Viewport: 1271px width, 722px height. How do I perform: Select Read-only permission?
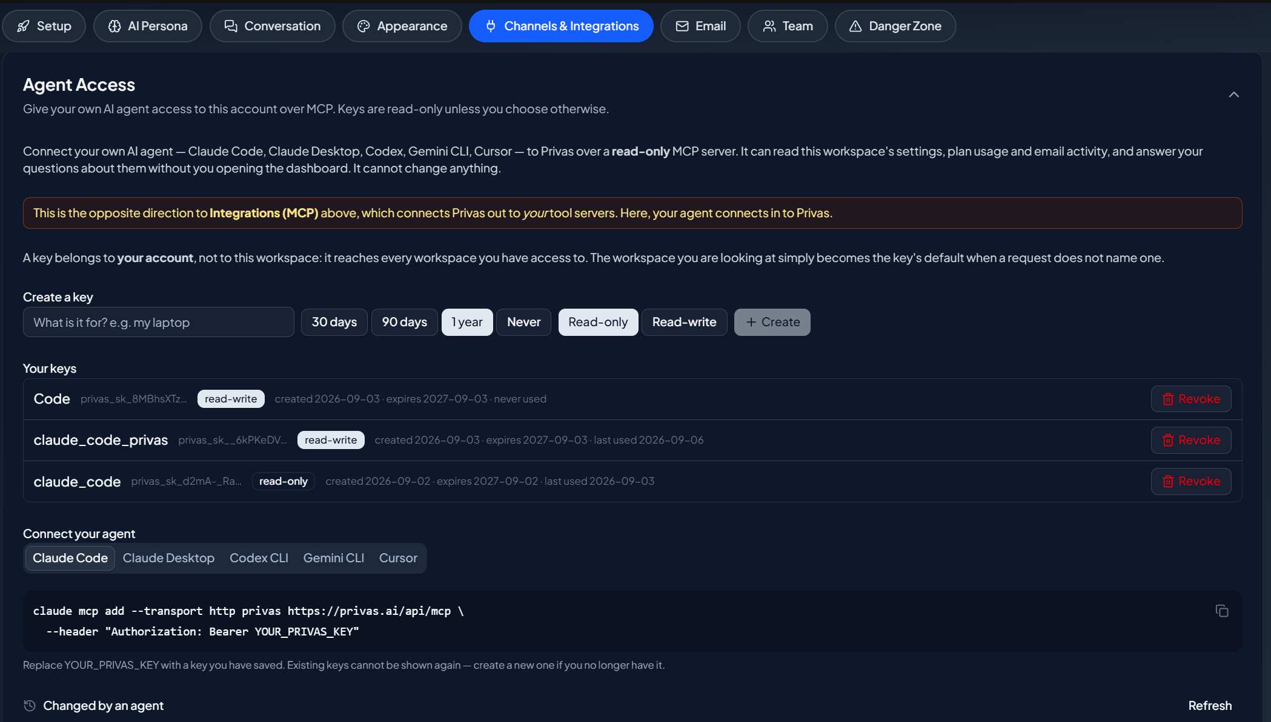pos(598,322)
